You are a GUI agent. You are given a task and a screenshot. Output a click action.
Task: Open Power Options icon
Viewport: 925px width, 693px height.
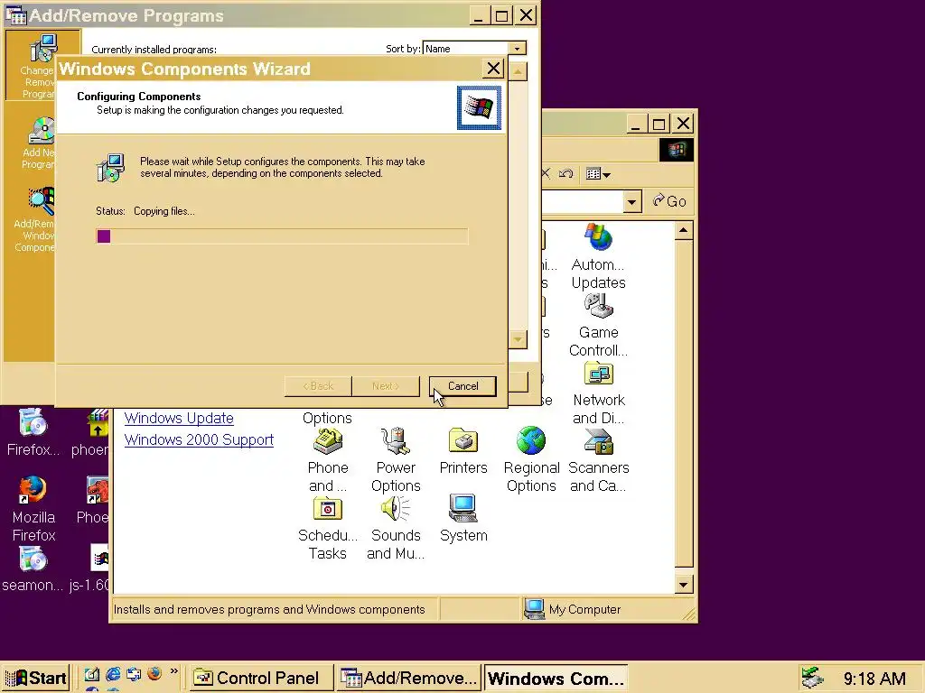[x=396, y=441]
